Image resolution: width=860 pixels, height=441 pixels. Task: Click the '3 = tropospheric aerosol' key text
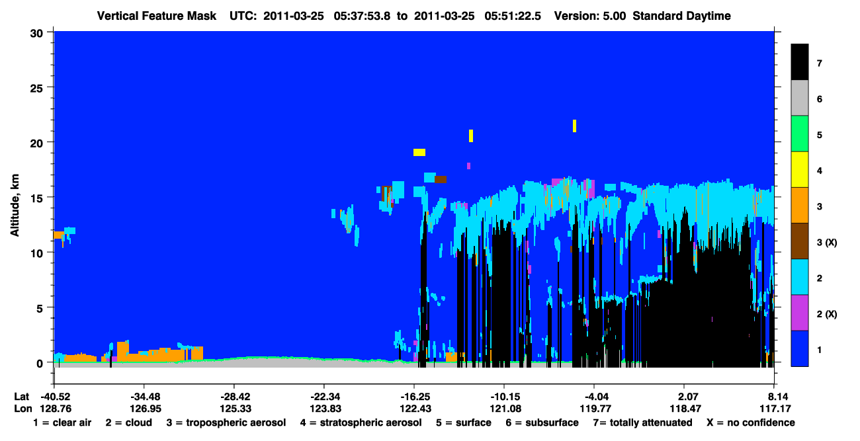tap(226, 422)
